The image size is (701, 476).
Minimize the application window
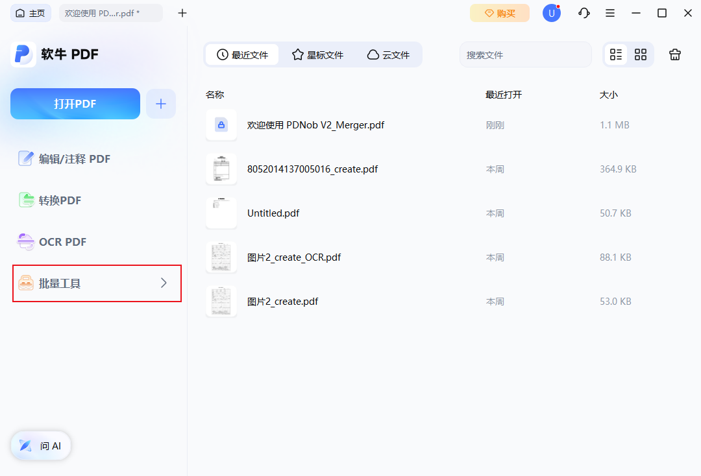(635, 13)
